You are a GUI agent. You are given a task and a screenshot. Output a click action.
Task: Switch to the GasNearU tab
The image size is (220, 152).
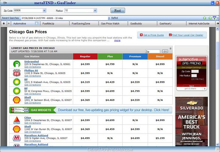pyautogui.click(x=172, y=24)
